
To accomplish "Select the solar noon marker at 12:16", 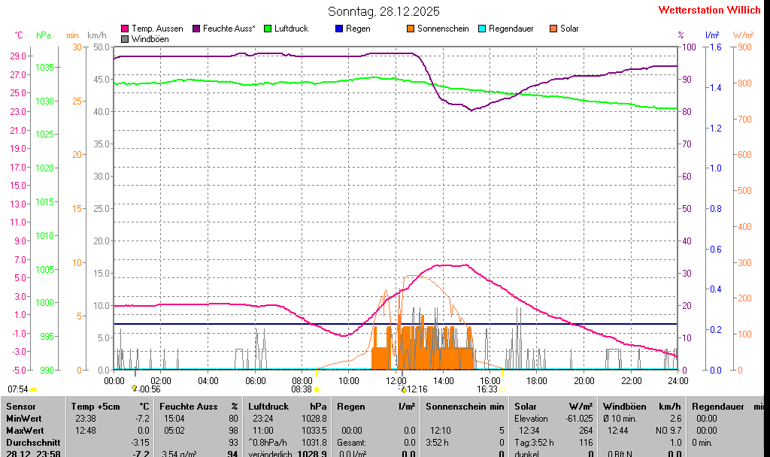I will pos(403,389).
